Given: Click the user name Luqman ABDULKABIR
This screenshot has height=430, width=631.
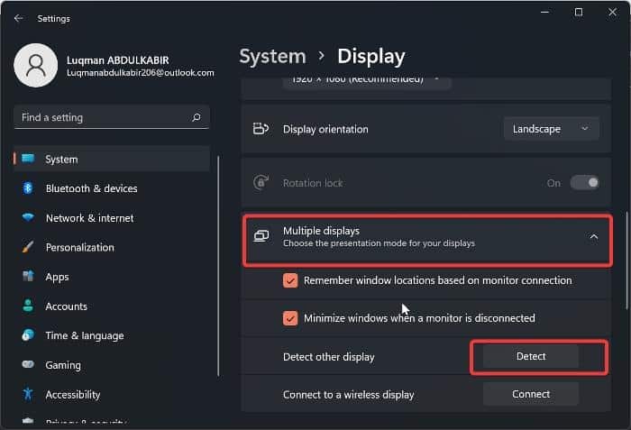Looking at the screenshot, I should point(117,60).
